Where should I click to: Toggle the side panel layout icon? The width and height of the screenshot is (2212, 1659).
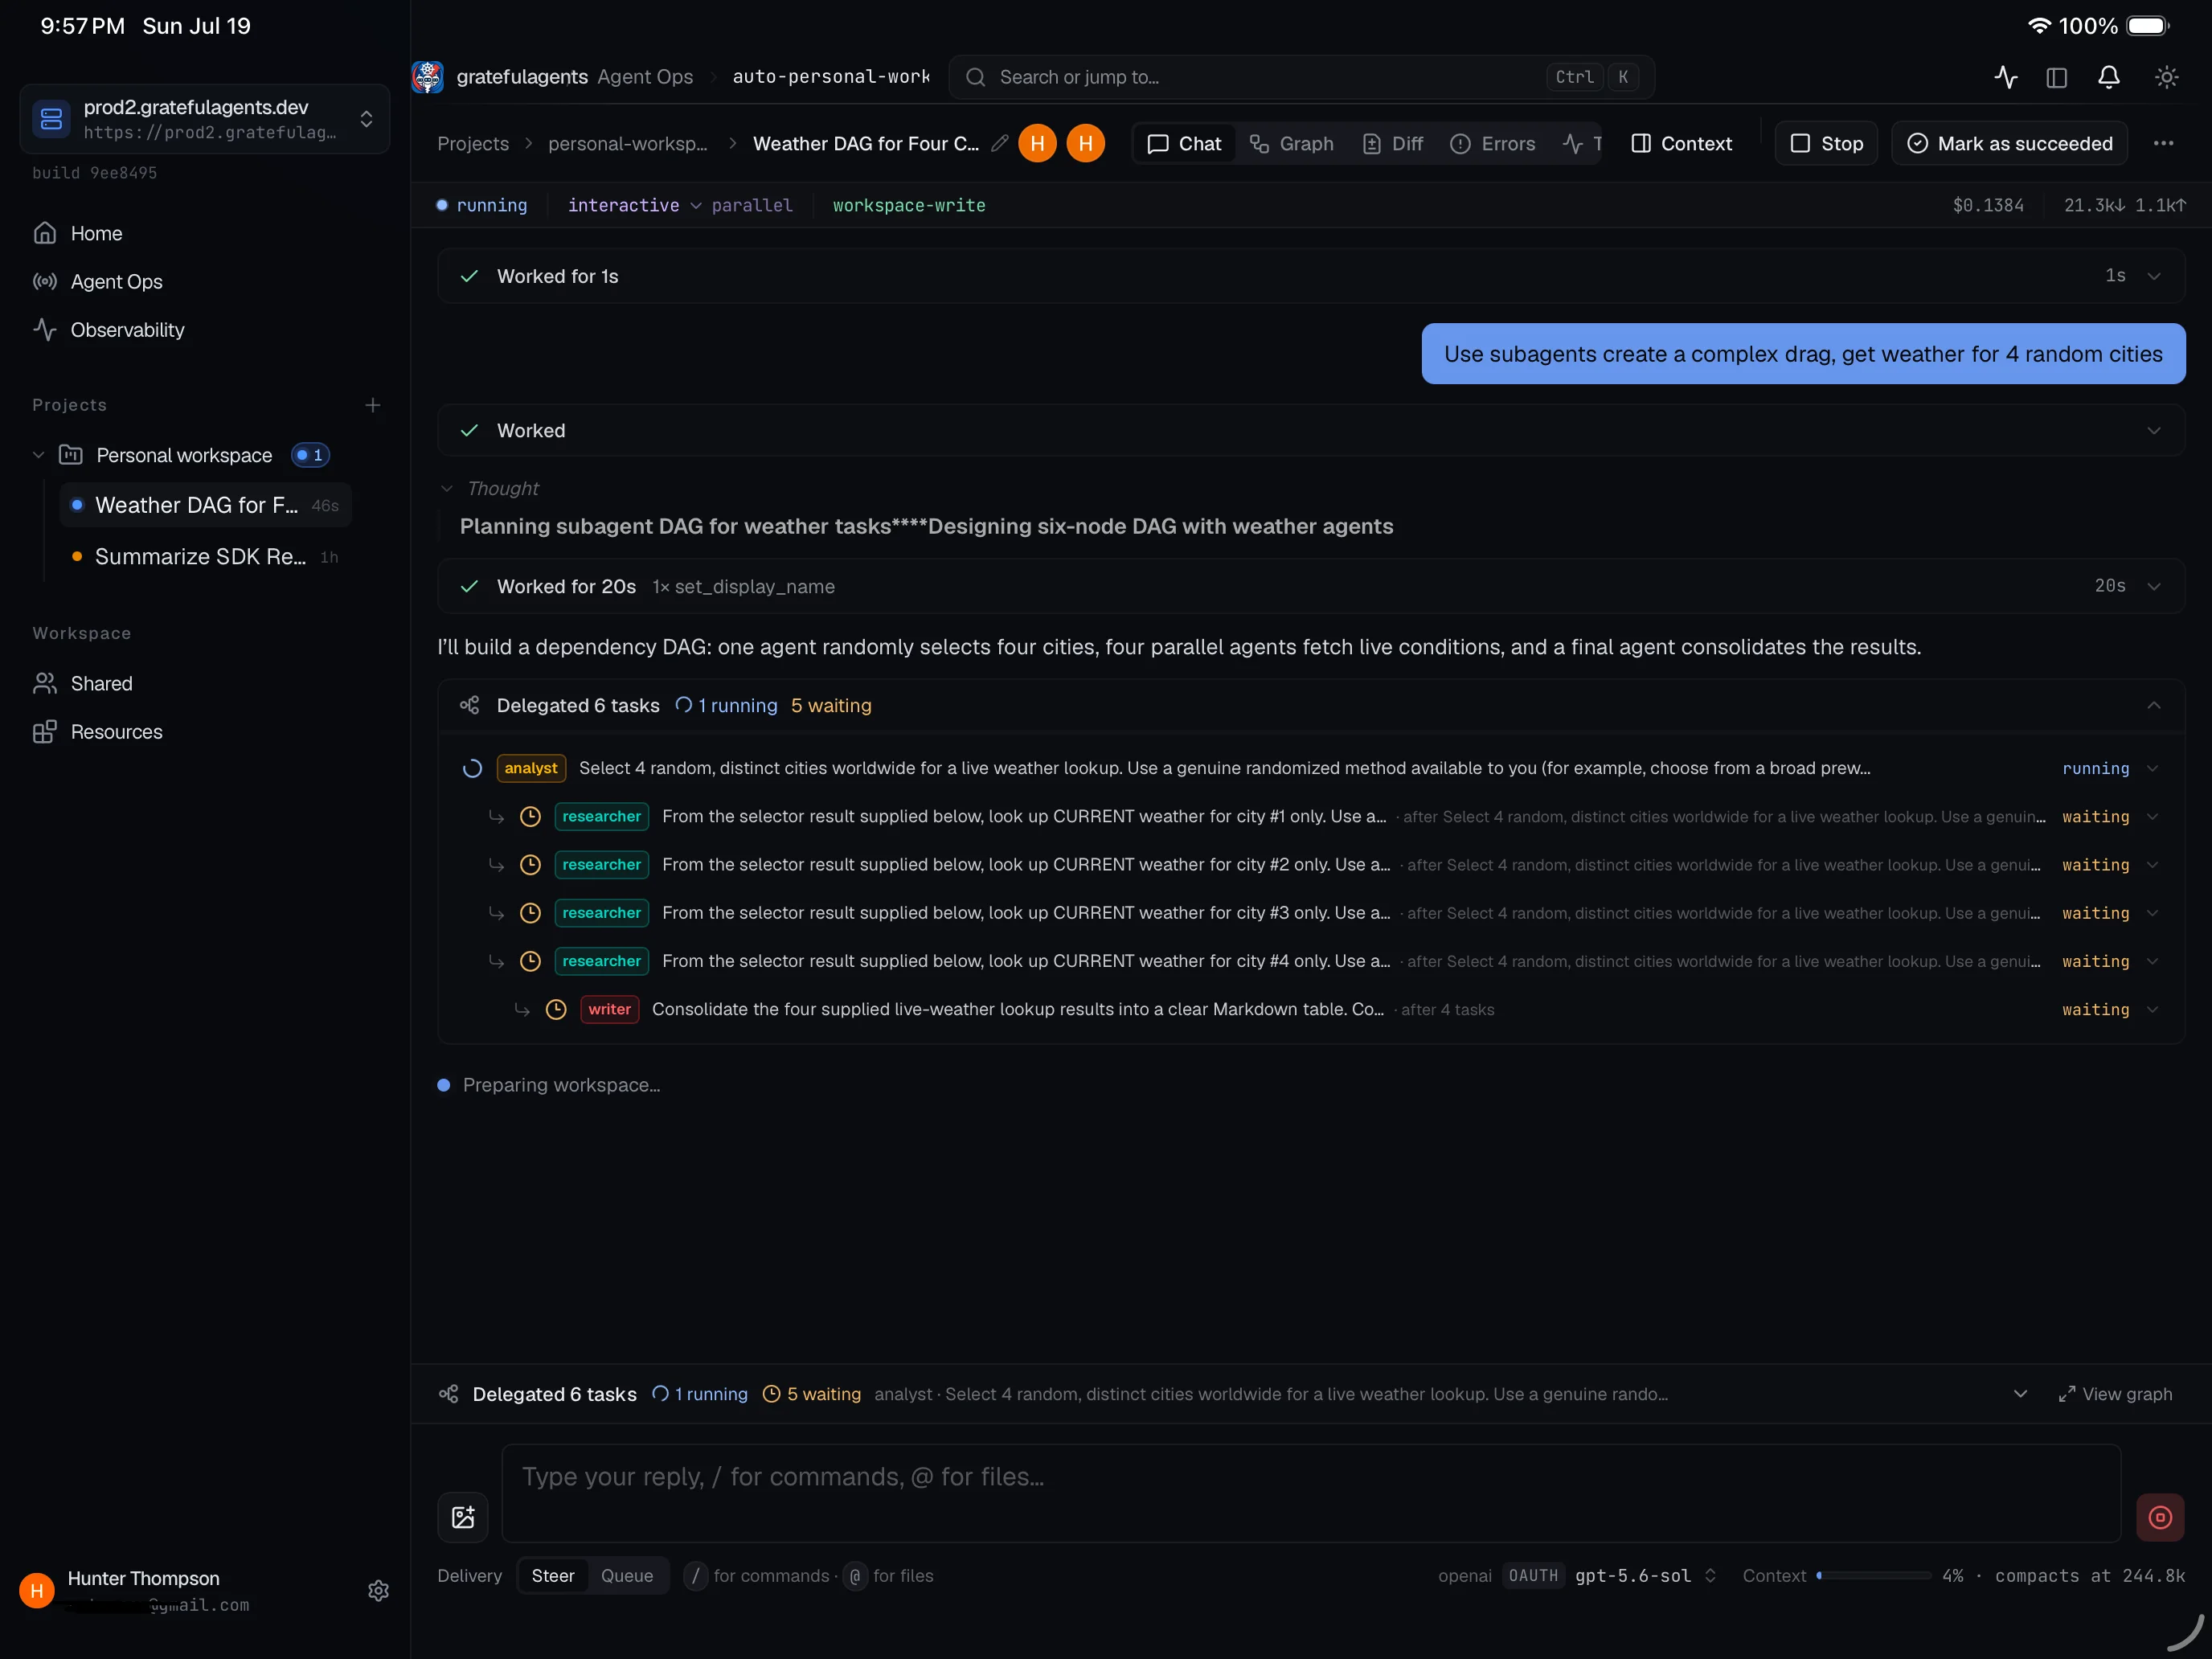point(2056,77)
